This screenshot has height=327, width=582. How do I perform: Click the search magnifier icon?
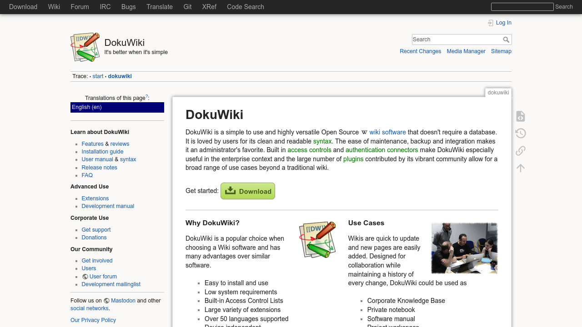pos(506,40)
